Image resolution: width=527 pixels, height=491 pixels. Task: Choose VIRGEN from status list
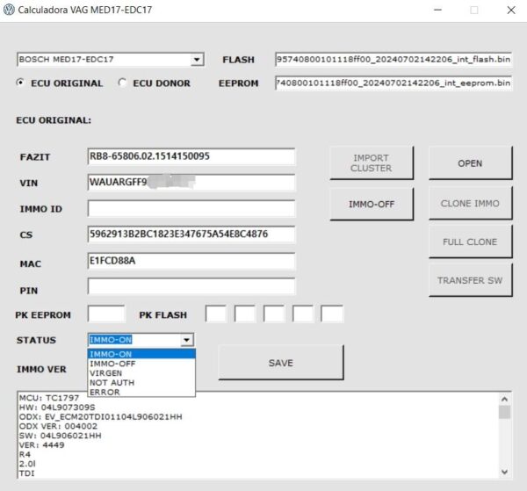coord(141,373)
